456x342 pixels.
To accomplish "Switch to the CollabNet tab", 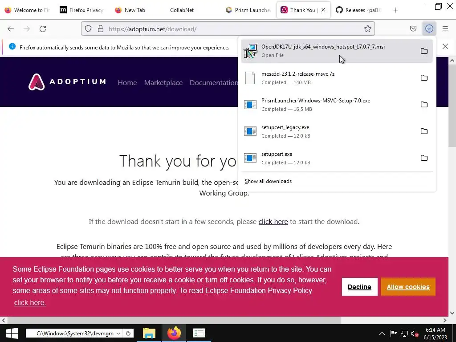I will click(x=182, y=10).
